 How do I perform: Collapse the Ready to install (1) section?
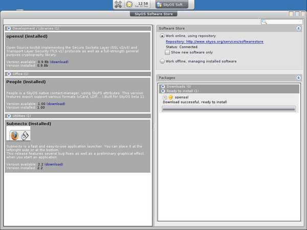tap(163, 91)
